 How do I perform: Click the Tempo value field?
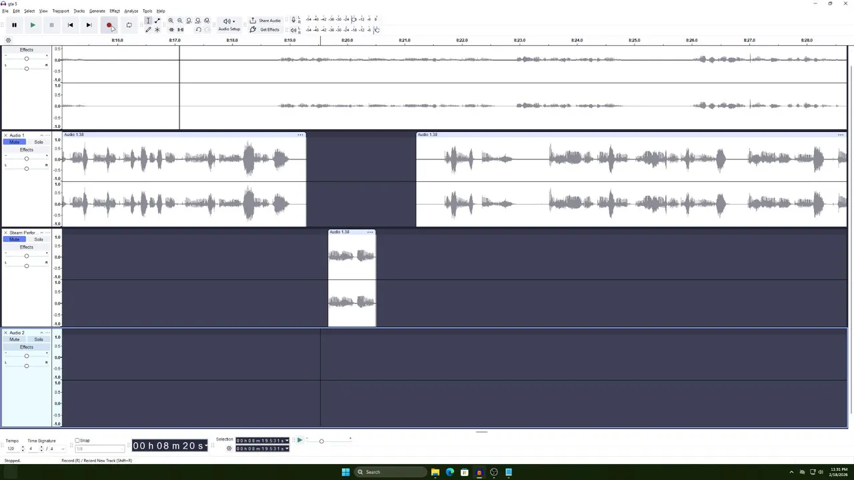coord(13,449)
